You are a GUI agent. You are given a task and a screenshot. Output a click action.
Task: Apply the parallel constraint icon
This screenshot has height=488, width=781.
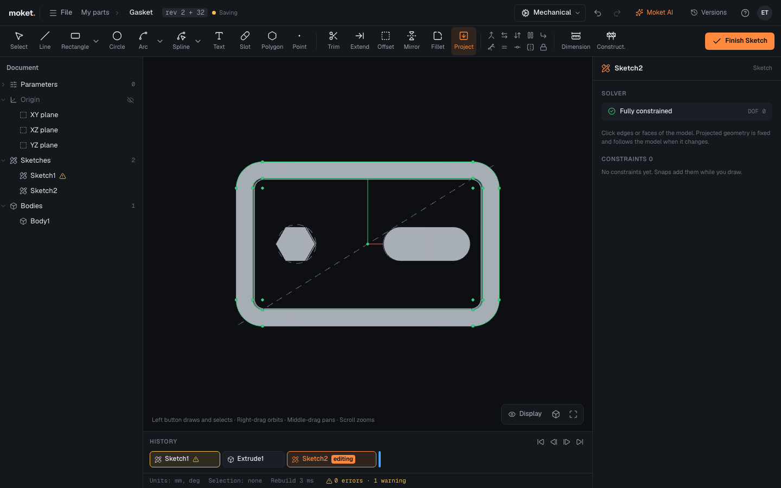click(x=530, y=35)
